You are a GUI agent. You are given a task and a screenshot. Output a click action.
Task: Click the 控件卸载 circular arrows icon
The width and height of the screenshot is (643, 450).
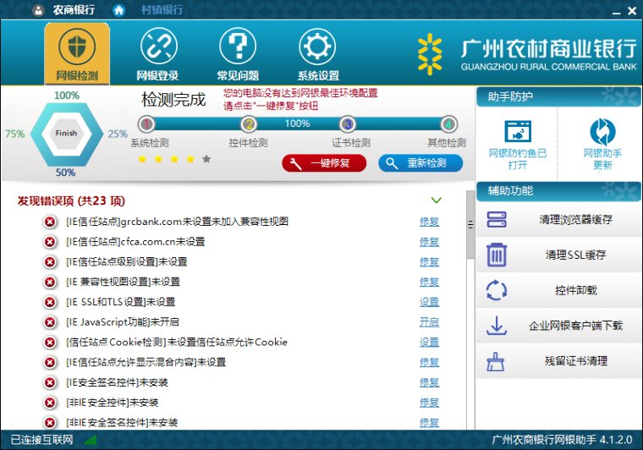click(x=496, y=290)
